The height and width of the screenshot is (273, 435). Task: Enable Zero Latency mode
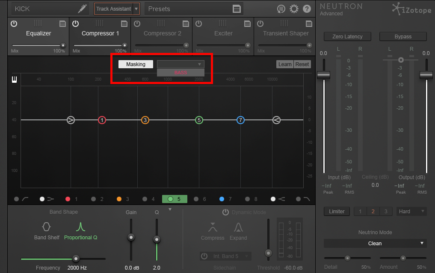click(x=347, y=37)
